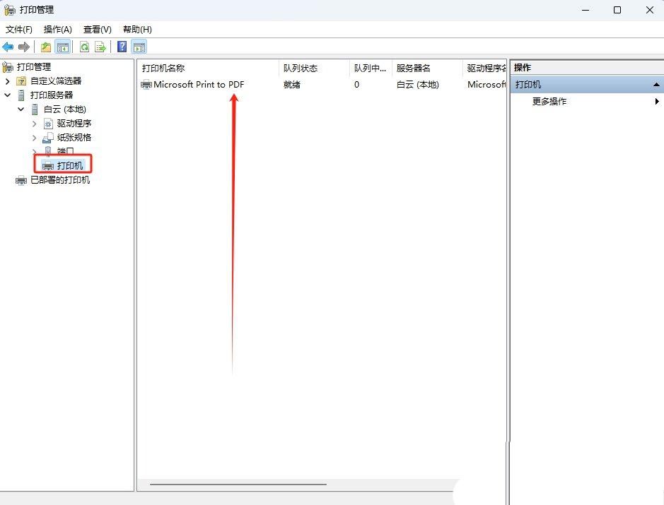Sort by the 队列状态 column header

tap(301, 69)
